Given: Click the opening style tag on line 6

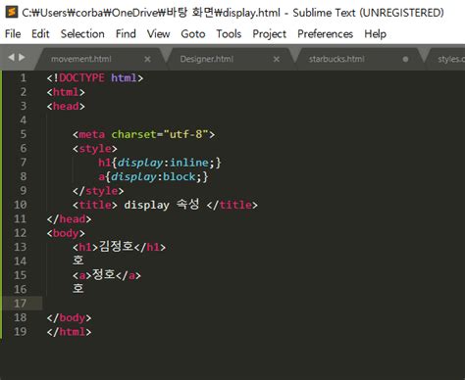Looking at the screenshot, I should 95,149.
